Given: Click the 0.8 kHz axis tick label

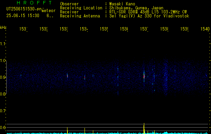Looking at the screenshot, I should (x=3, y=94).
